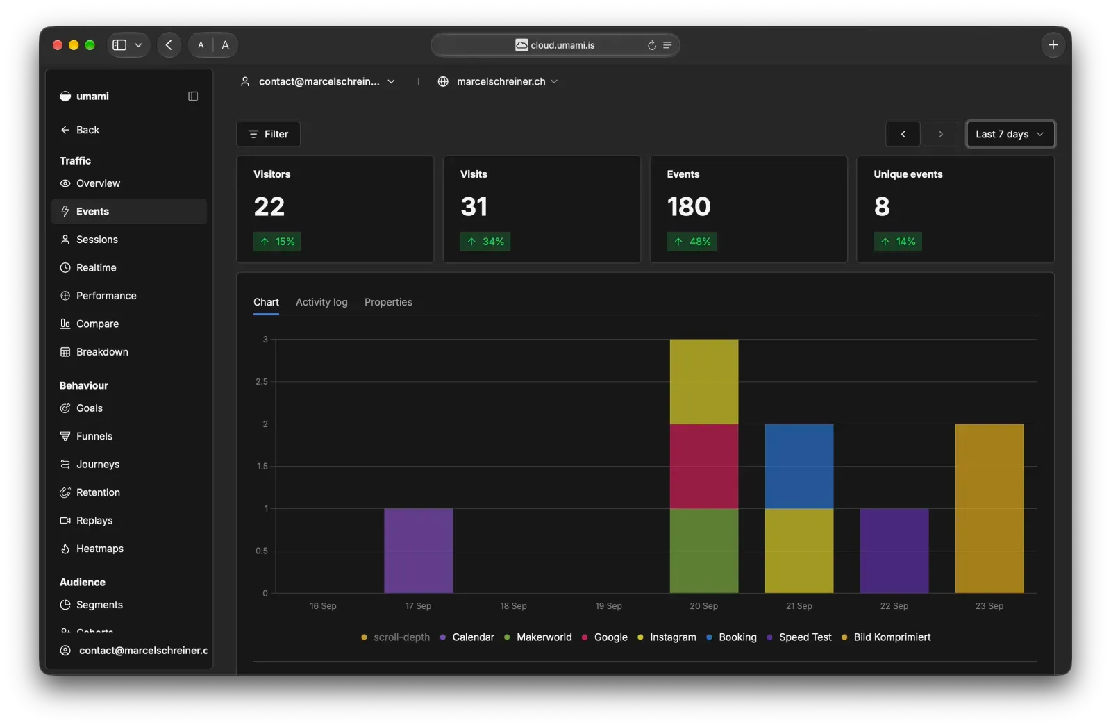Viewport: 1111px width, 727px height.
Task: Toggle Calendar series in chart legend
Action: [467, 637]
